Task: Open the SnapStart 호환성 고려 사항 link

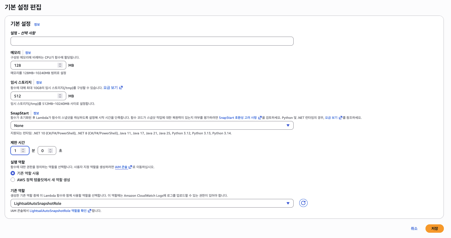Action: pos(238,118)
